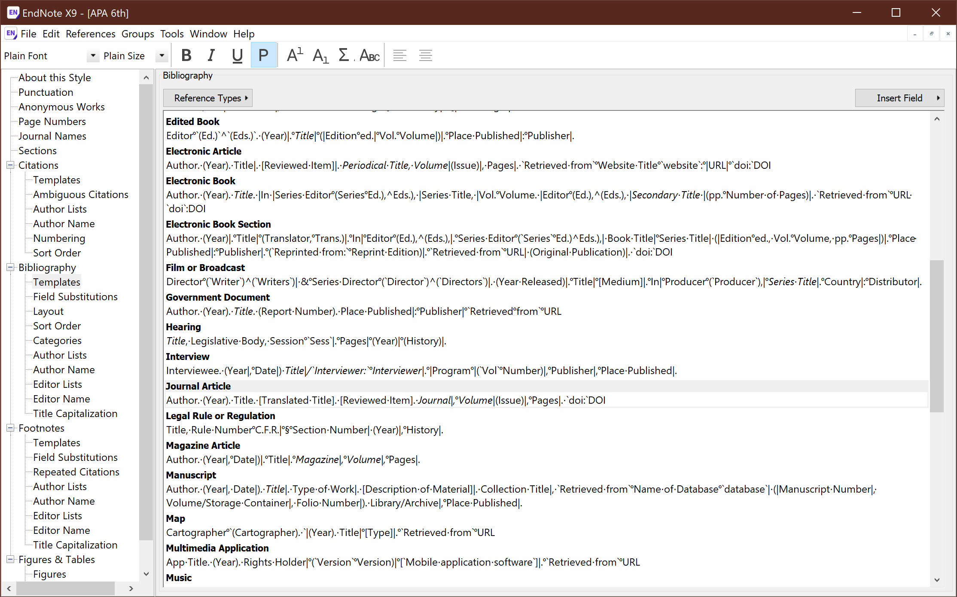Screen dimensions: 957x597
Task: Toggle Bold formatting in toolbar
Action: [186, 55]
